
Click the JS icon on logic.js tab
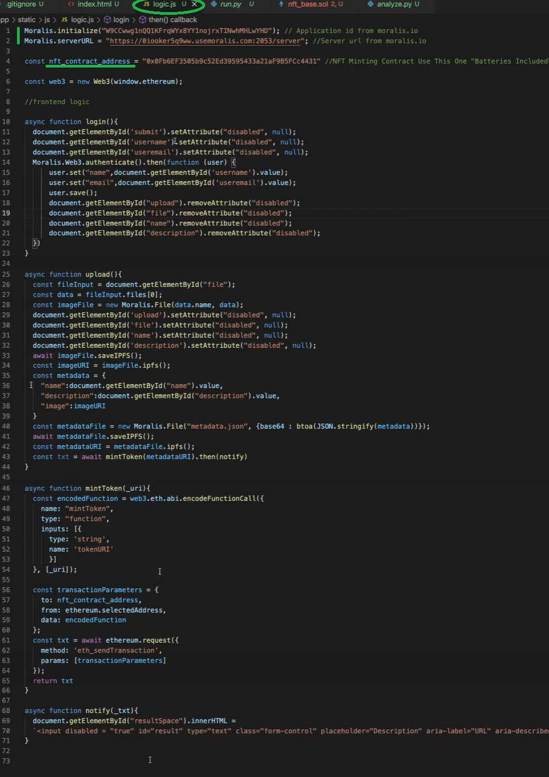coord(146,4)
